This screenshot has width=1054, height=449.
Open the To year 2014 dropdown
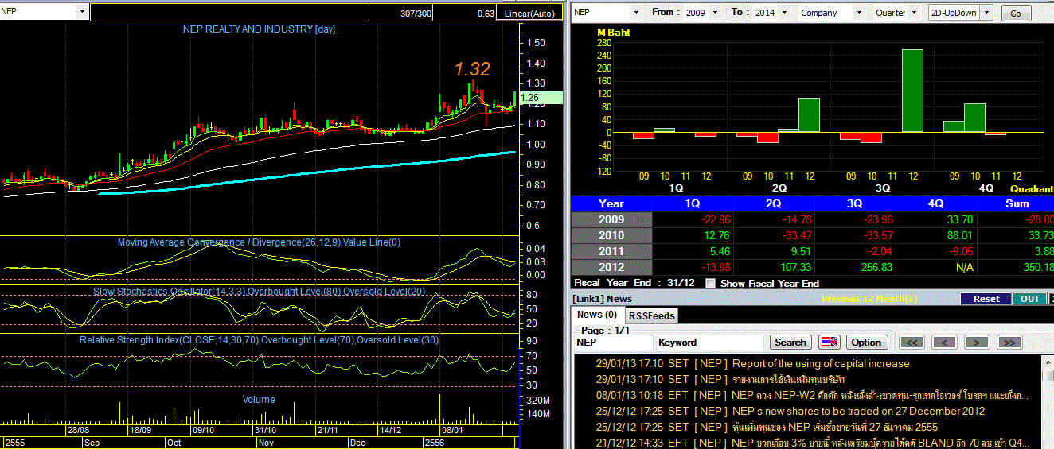(x=783, y=13)
